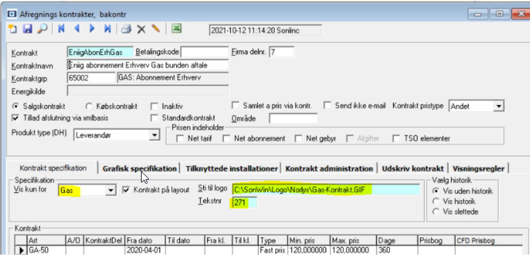Open the Vis kun for dropdown
The height and width of the screenshot is (259, 530).
tap(110, 190)
